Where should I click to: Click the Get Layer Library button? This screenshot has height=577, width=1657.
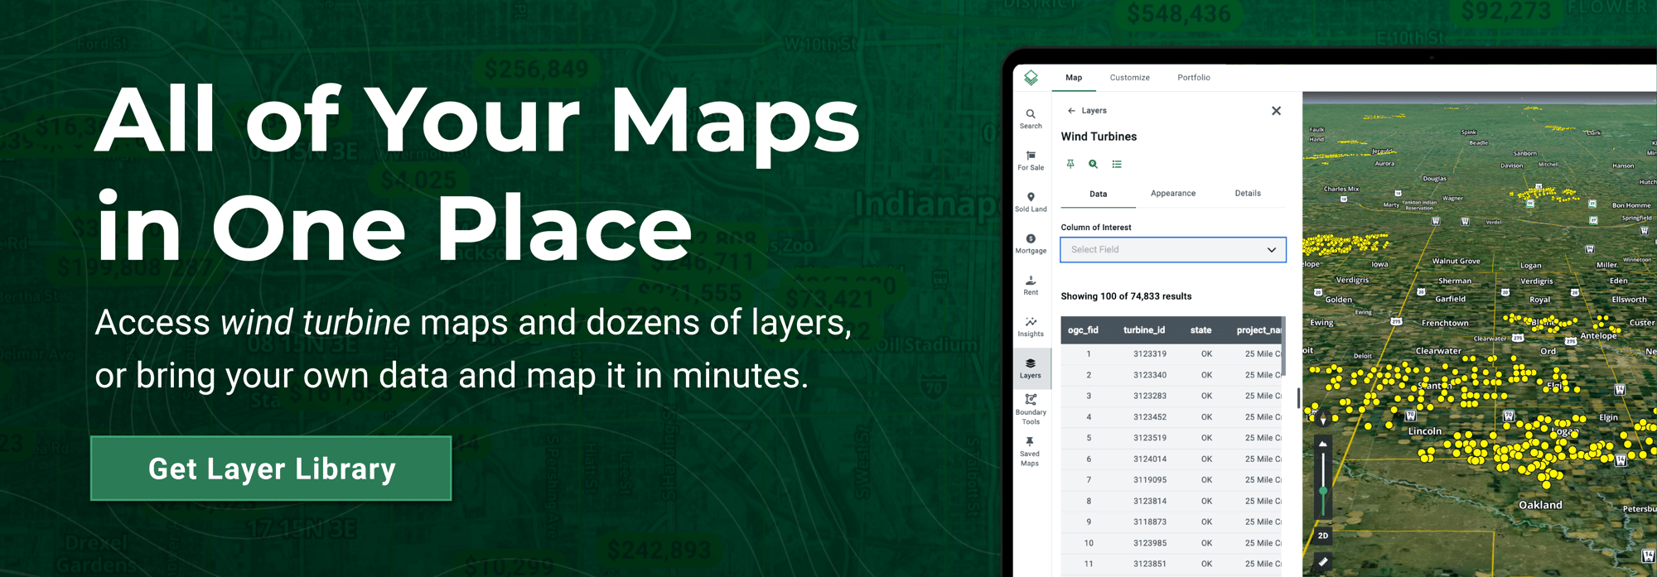[271, 469]
